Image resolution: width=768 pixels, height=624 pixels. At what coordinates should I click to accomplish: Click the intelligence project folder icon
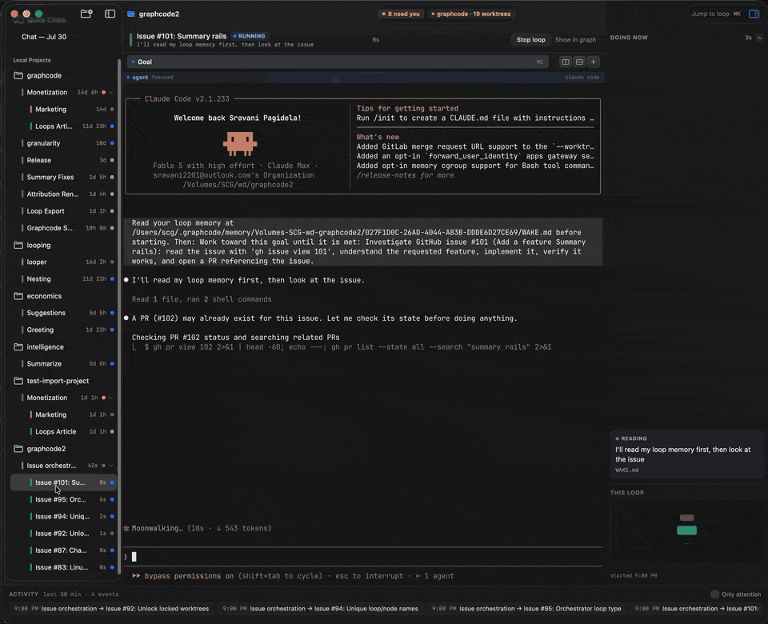coord(18,346)
